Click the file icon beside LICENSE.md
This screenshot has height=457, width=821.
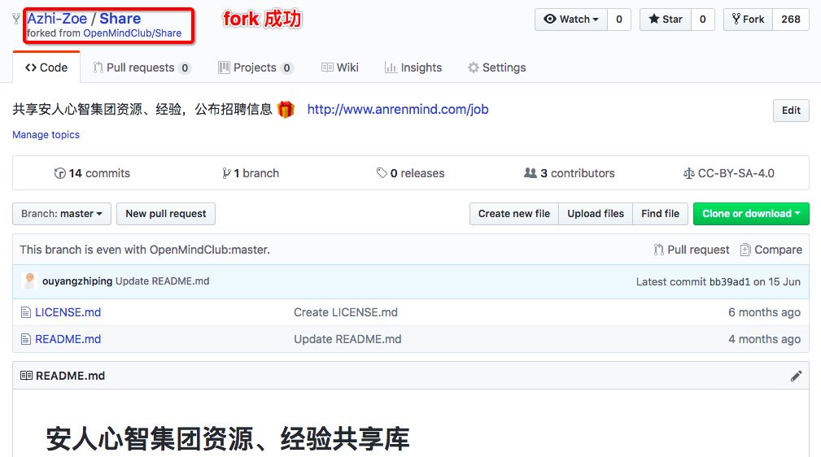(26, 312)
